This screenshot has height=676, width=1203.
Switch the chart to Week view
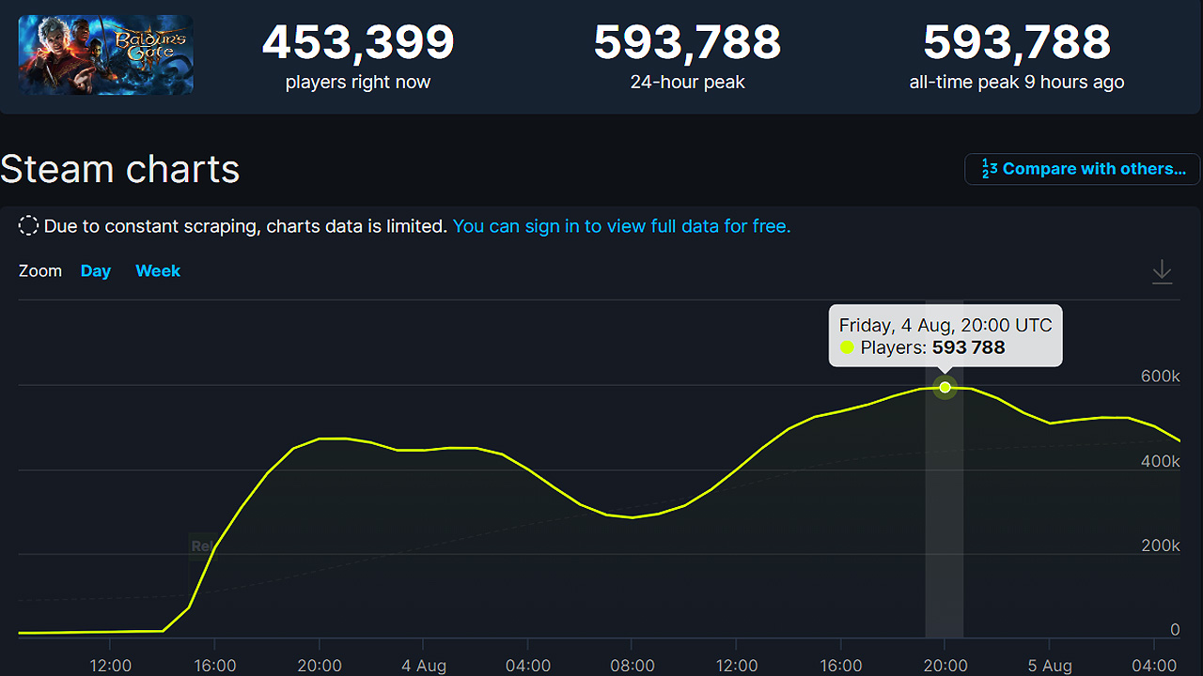click(x=157, y=270)
